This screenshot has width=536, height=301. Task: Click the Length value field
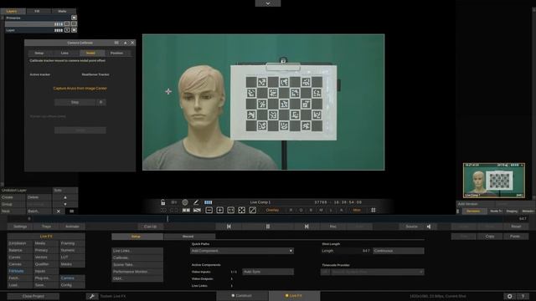346,251
